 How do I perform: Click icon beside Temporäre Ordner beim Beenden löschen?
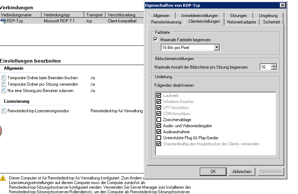tap(4, 78)
